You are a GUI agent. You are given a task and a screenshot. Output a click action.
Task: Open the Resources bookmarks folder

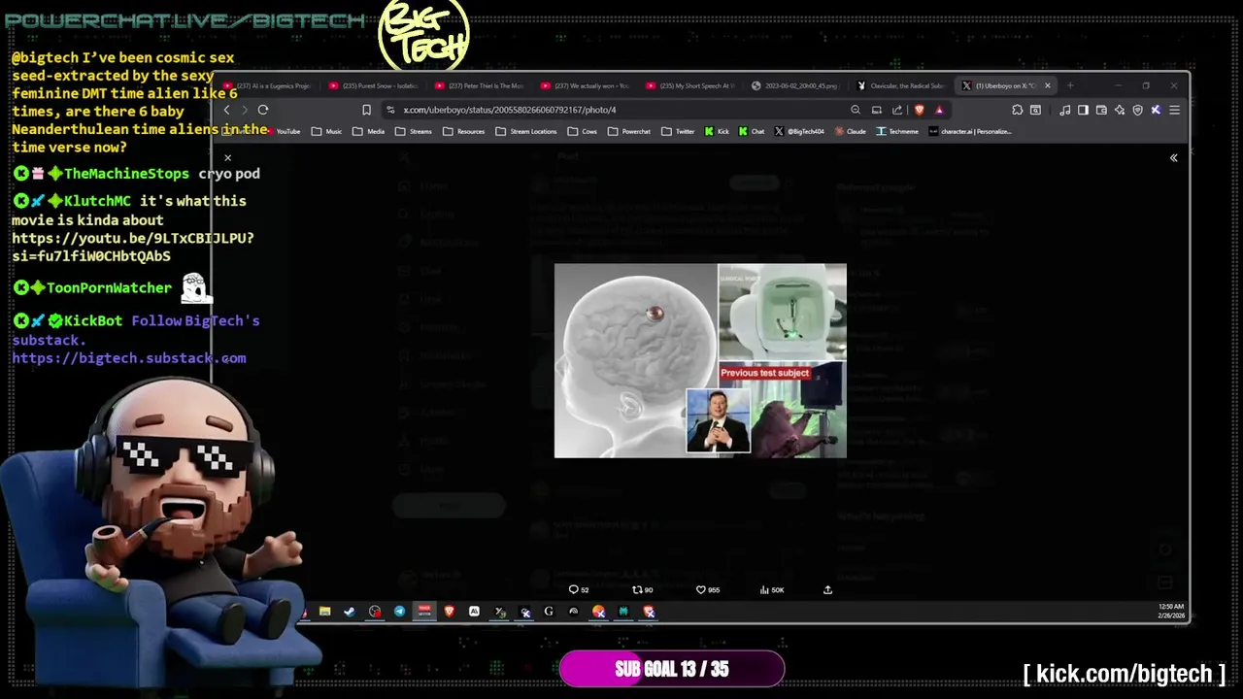464,131
